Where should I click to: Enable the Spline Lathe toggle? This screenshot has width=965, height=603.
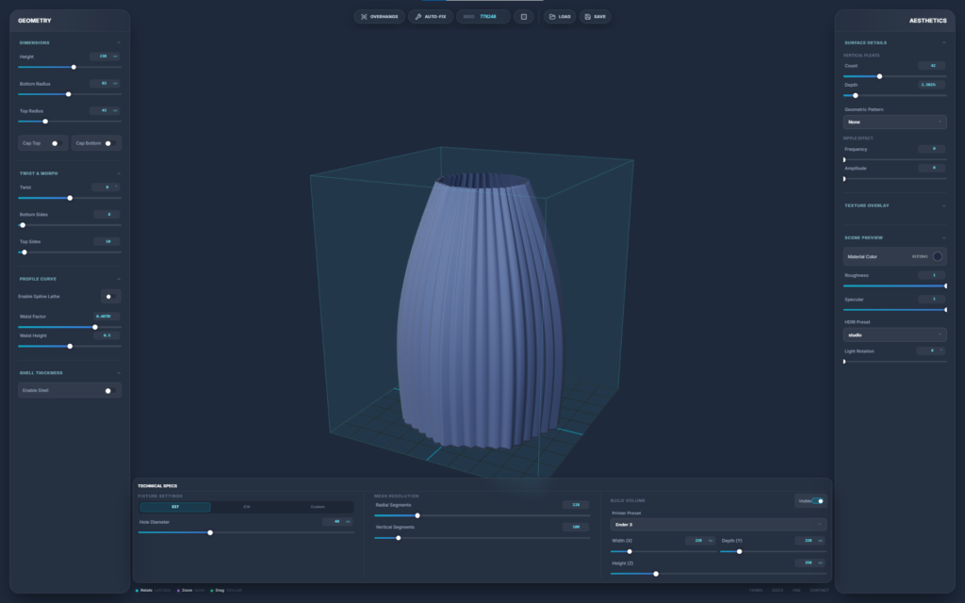[109, 296]
